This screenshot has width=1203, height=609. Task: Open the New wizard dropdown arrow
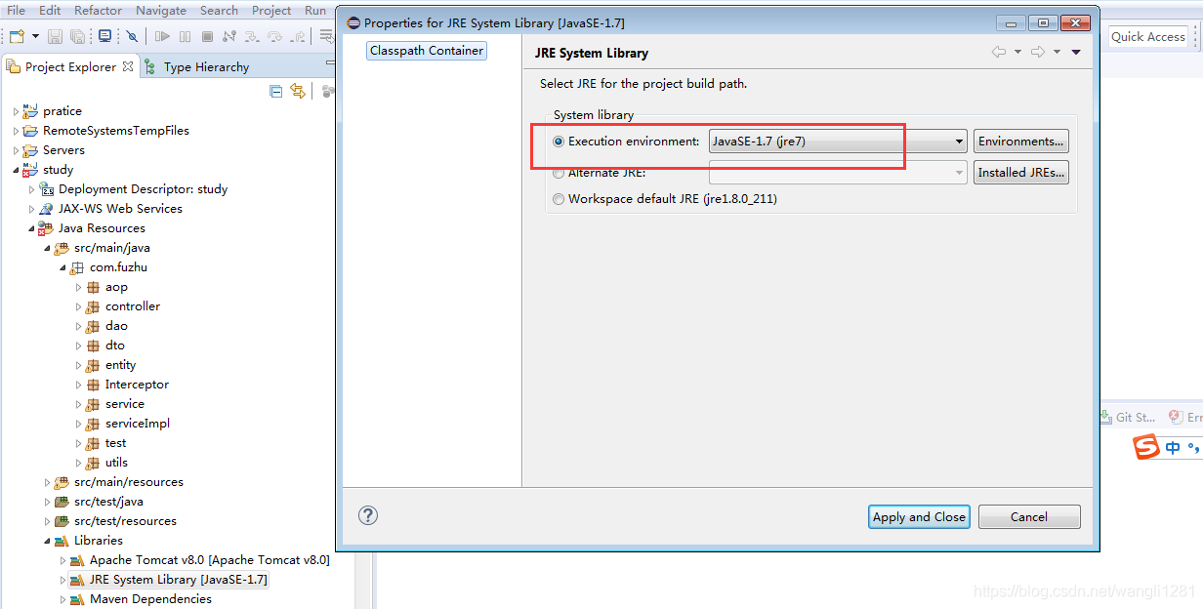pos(35,36)
